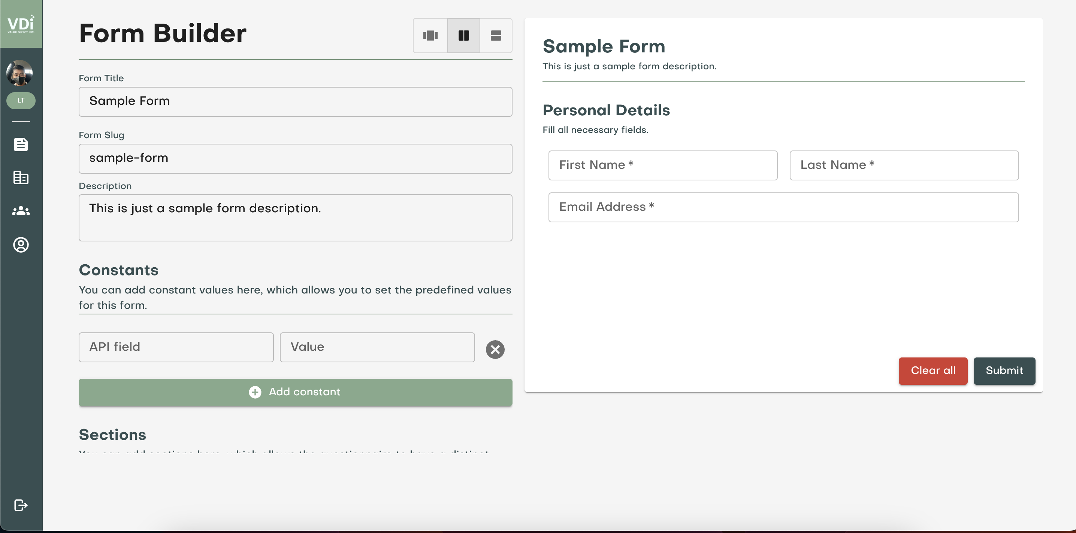The height and width of the screenshot is (533, 1076).
Task: Click the Email Address field in preview
Action: pos(783,207)
